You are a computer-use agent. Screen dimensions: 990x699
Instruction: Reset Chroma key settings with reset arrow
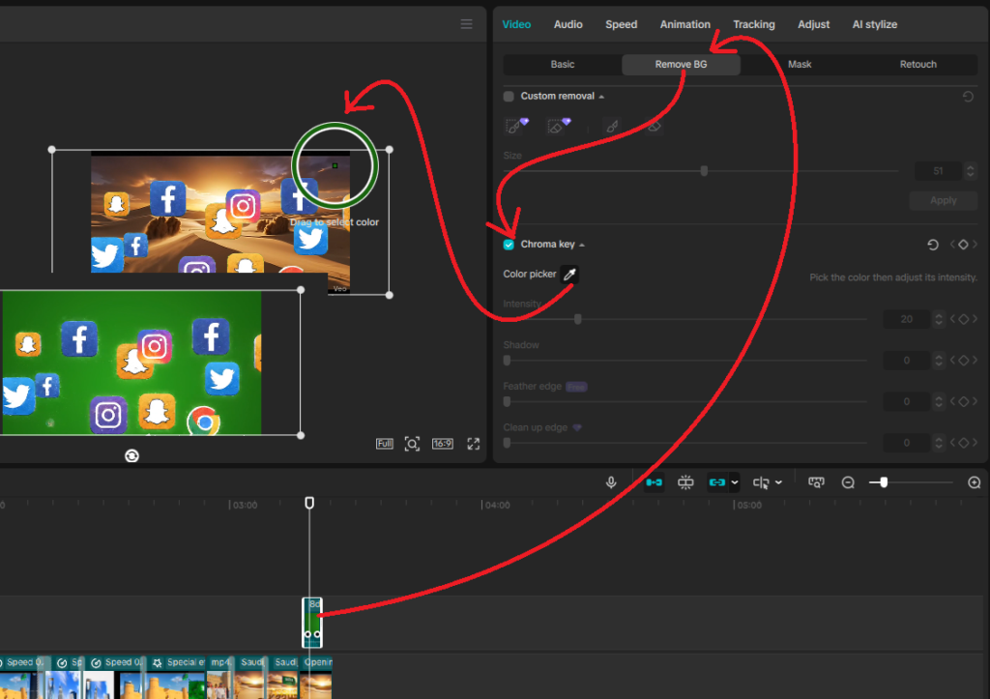[932, 245]
